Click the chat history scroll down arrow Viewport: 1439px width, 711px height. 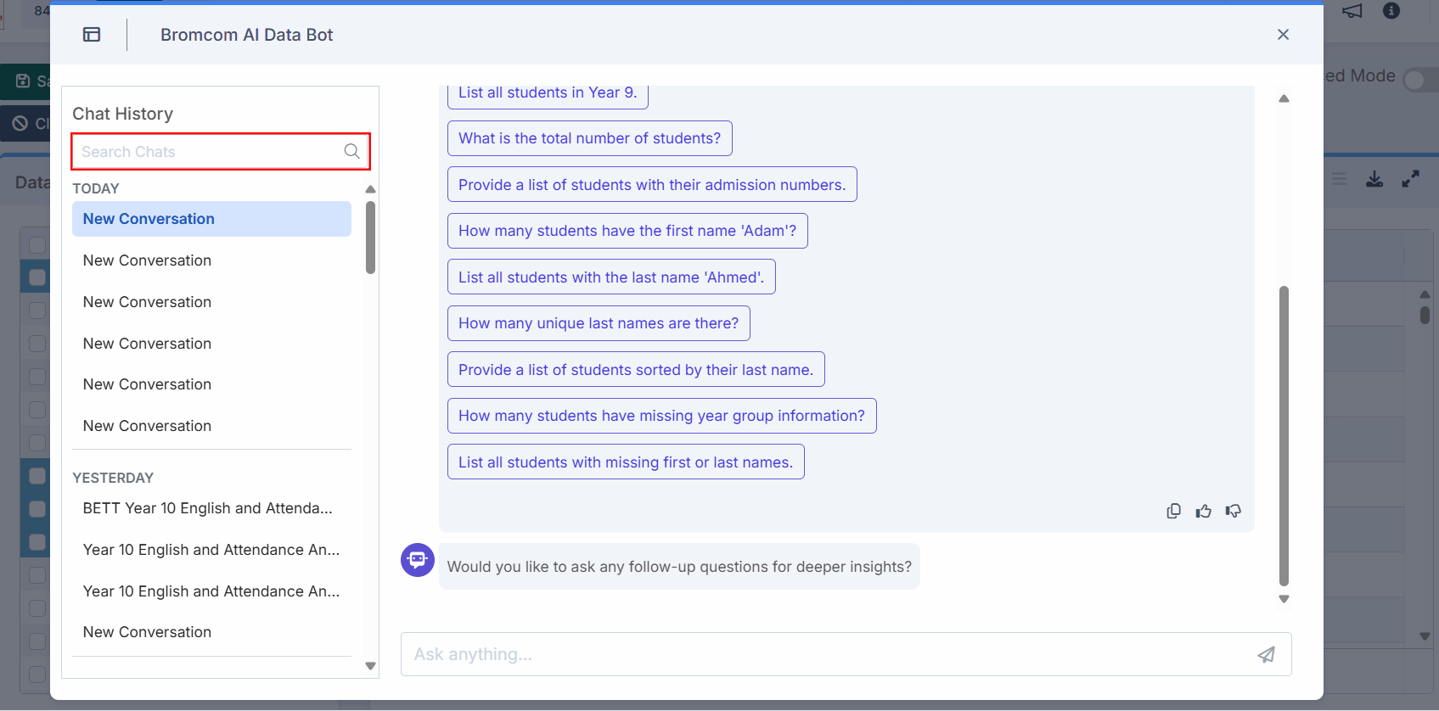(x=370, y=666)
